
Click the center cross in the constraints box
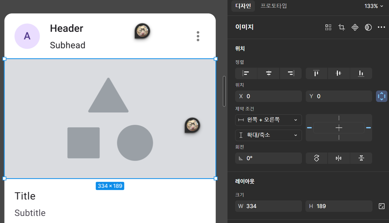point(339,128)
